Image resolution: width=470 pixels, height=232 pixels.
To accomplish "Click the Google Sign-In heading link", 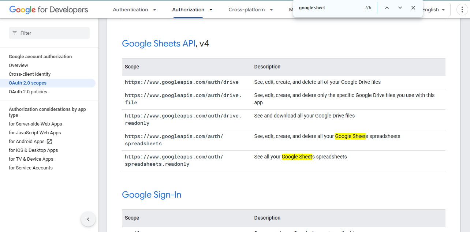I will pos(152,195).
